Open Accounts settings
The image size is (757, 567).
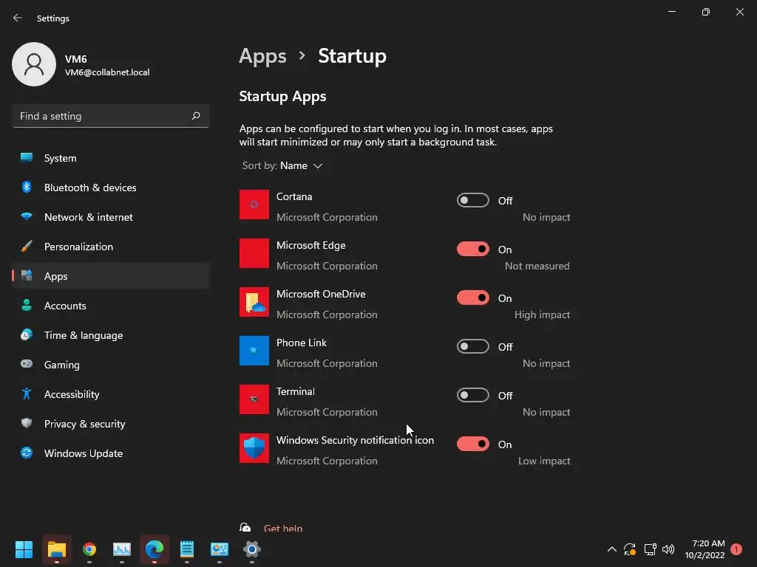tap(111, 306)
